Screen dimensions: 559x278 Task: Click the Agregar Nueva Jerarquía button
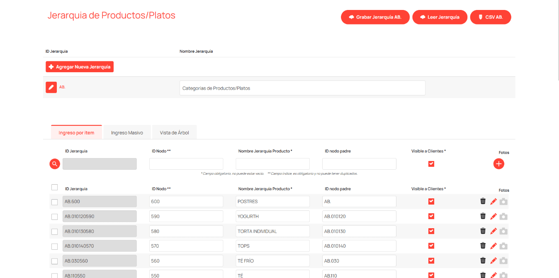click(80, 67)
